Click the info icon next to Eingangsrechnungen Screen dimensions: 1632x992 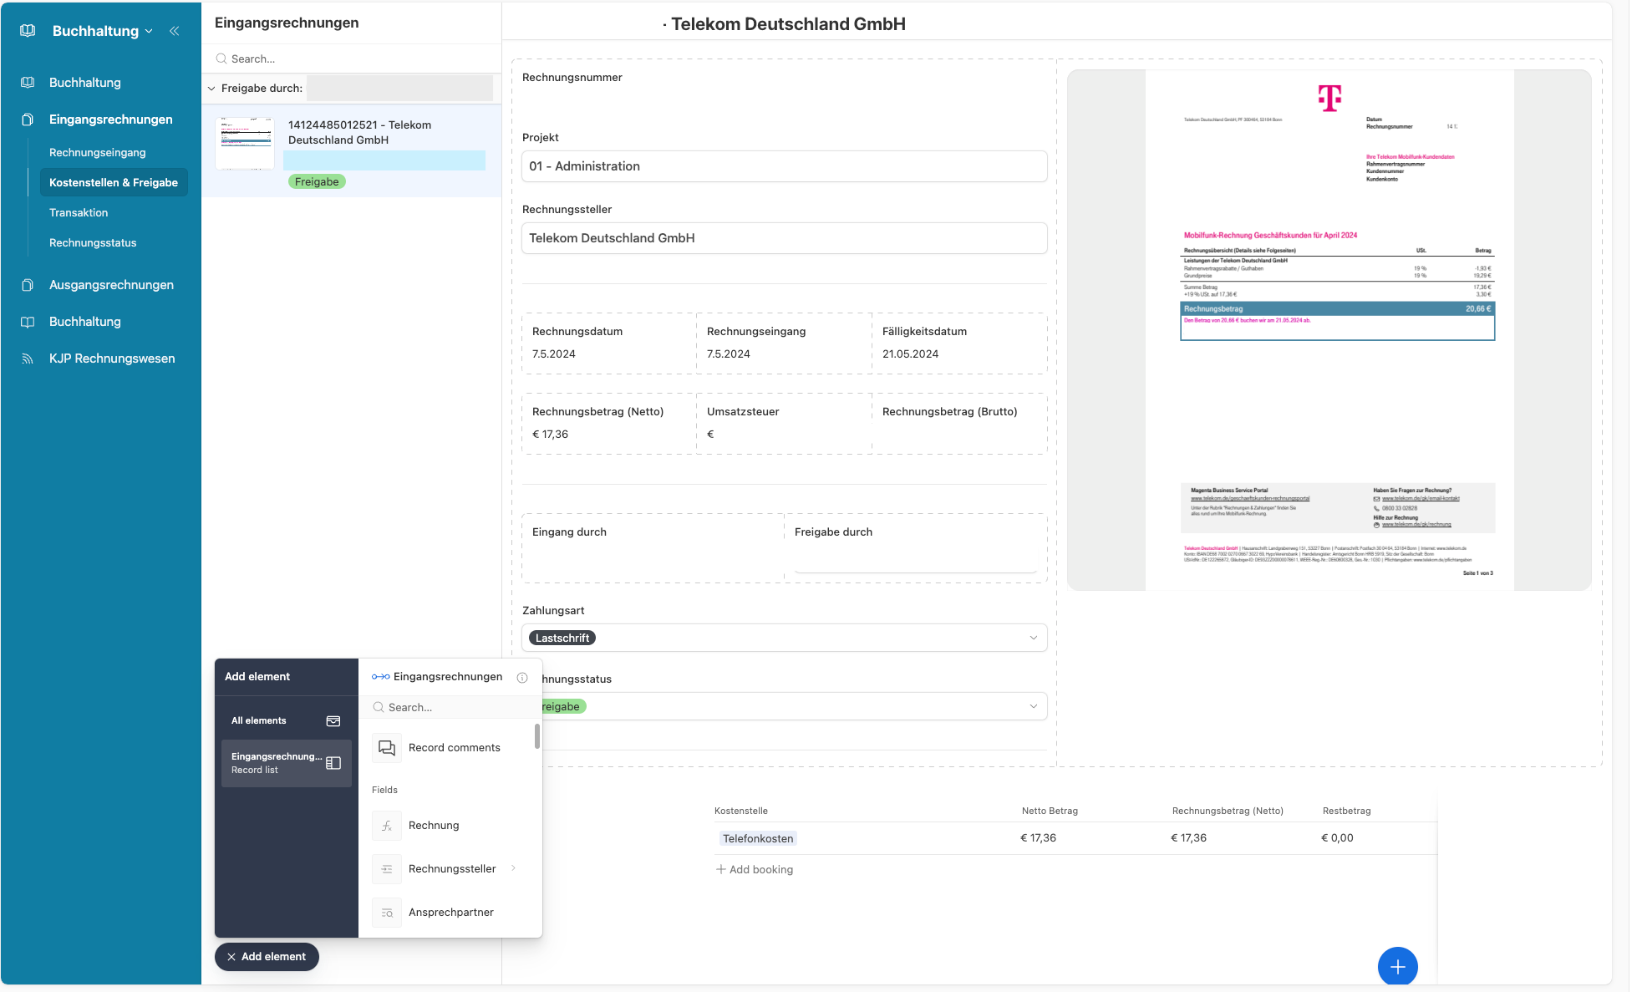[522, 678]
